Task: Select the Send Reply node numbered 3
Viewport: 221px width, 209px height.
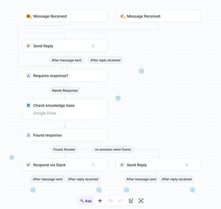Action: coord(159,165)
